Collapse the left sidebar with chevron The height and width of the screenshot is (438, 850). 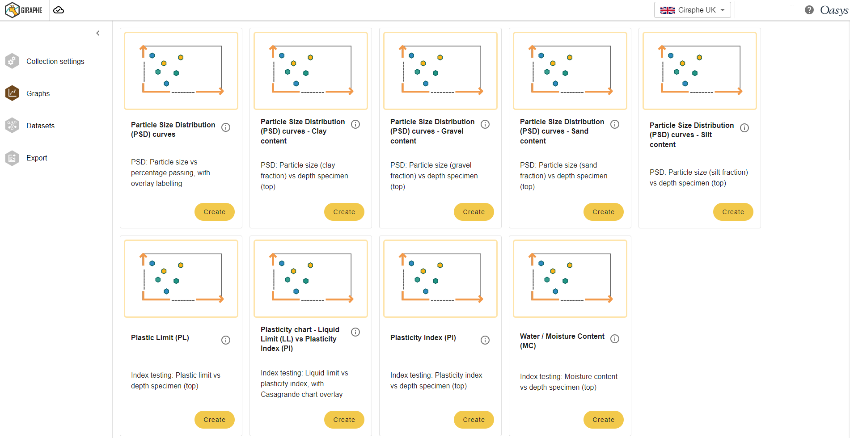point(98,33)
